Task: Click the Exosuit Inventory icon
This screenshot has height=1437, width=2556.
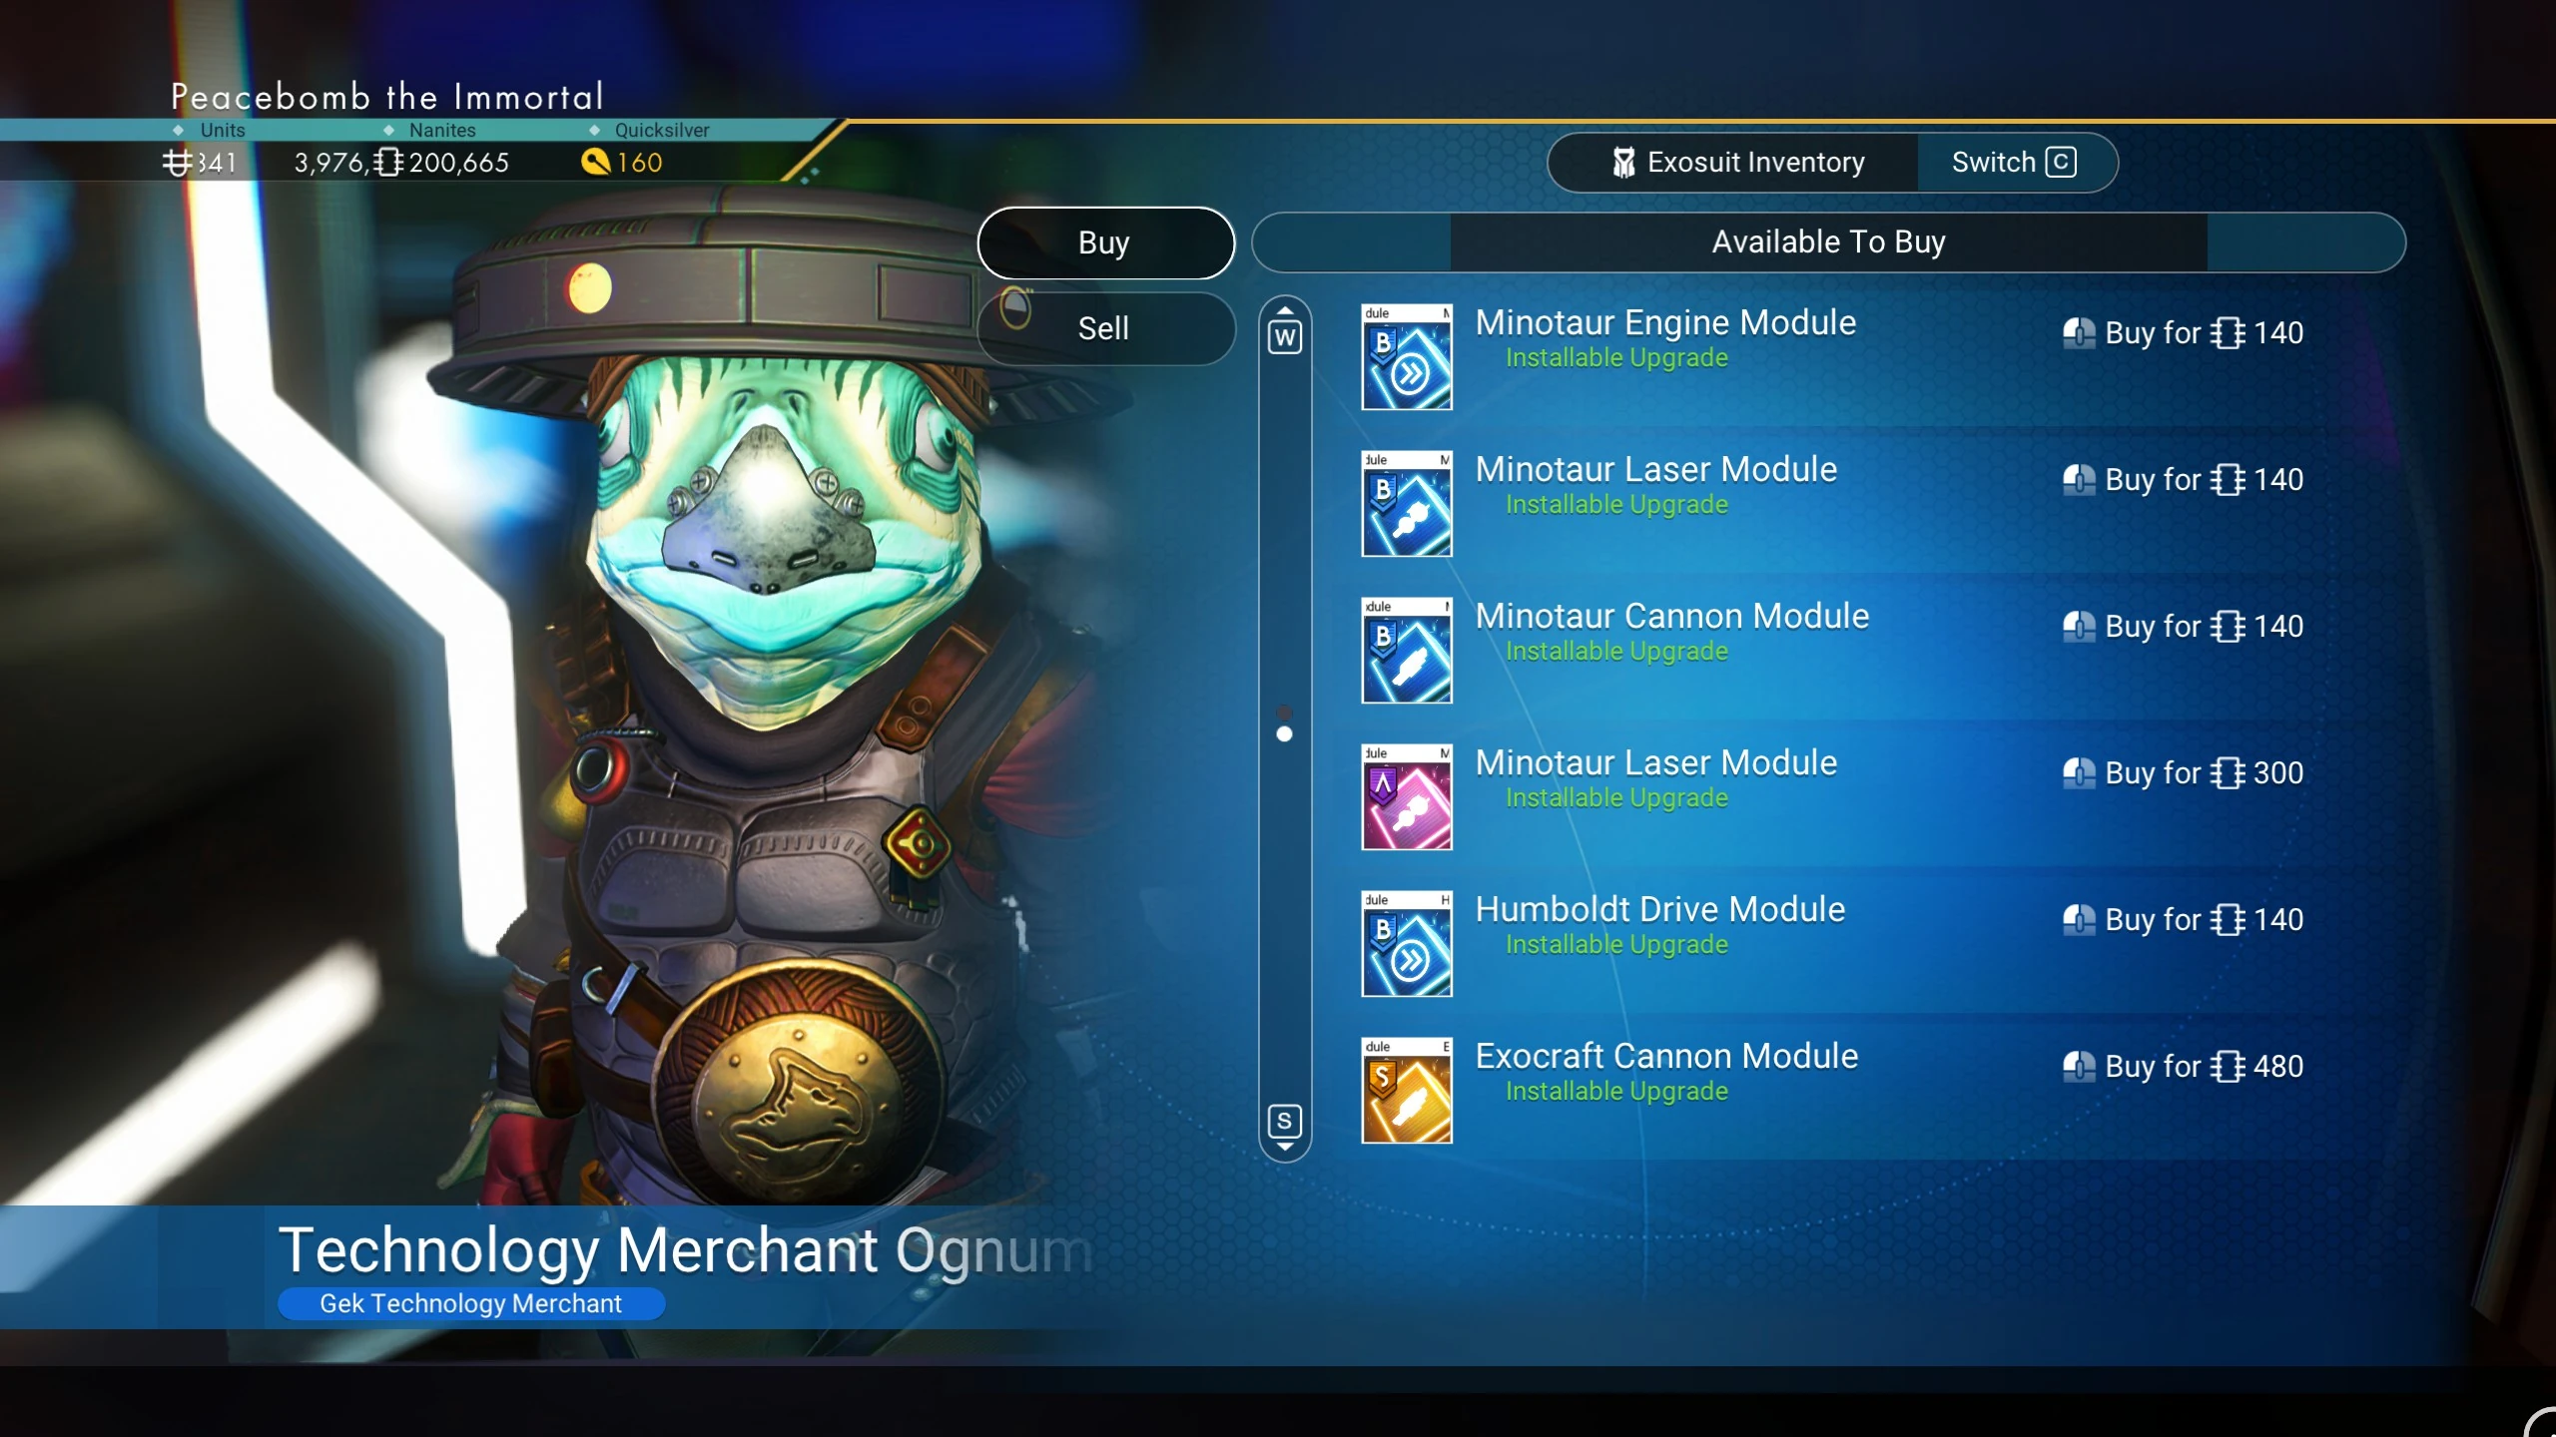Action: pos(1623,162)
